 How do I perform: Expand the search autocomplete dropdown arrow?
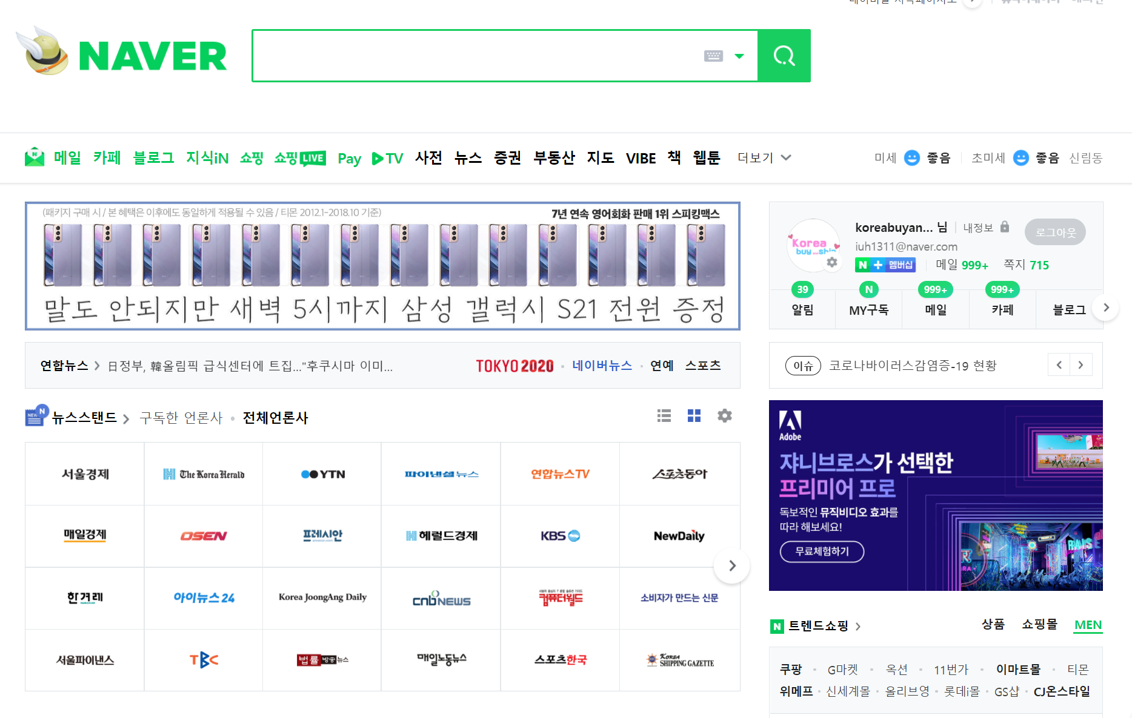(x=739, y=56)
